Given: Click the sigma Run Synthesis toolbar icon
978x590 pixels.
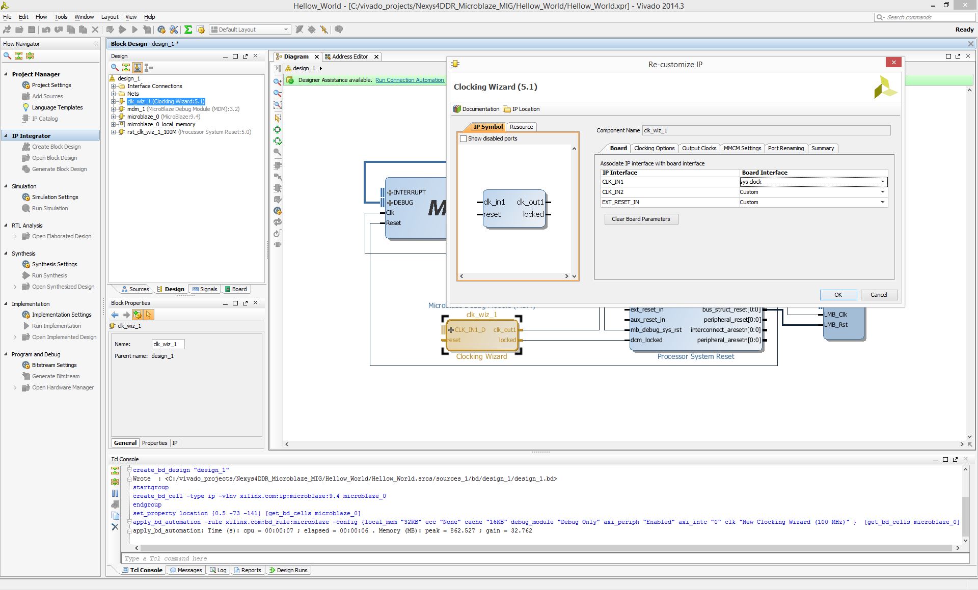Looking at the screenshot, I should point(188,30).
